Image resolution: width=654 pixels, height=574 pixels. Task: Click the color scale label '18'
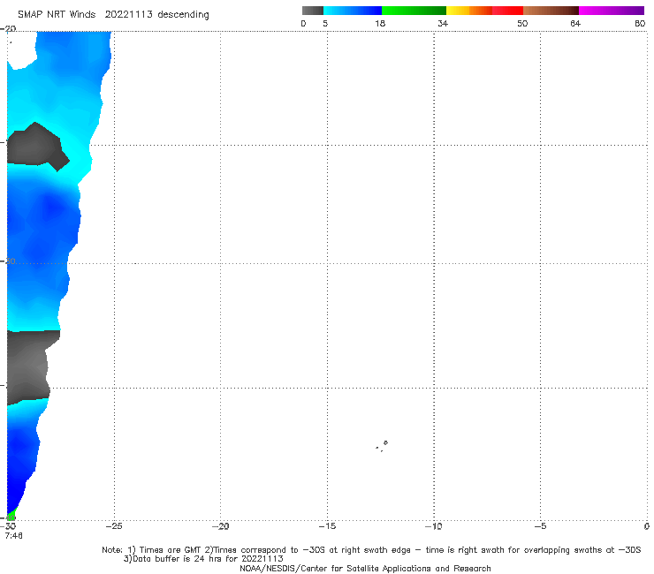(380, 24)
